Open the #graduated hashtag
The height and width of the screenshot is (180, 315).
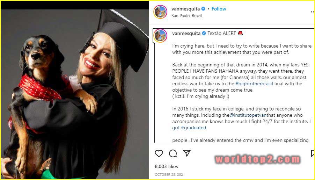pyautogui.click(x=193, y=128)
